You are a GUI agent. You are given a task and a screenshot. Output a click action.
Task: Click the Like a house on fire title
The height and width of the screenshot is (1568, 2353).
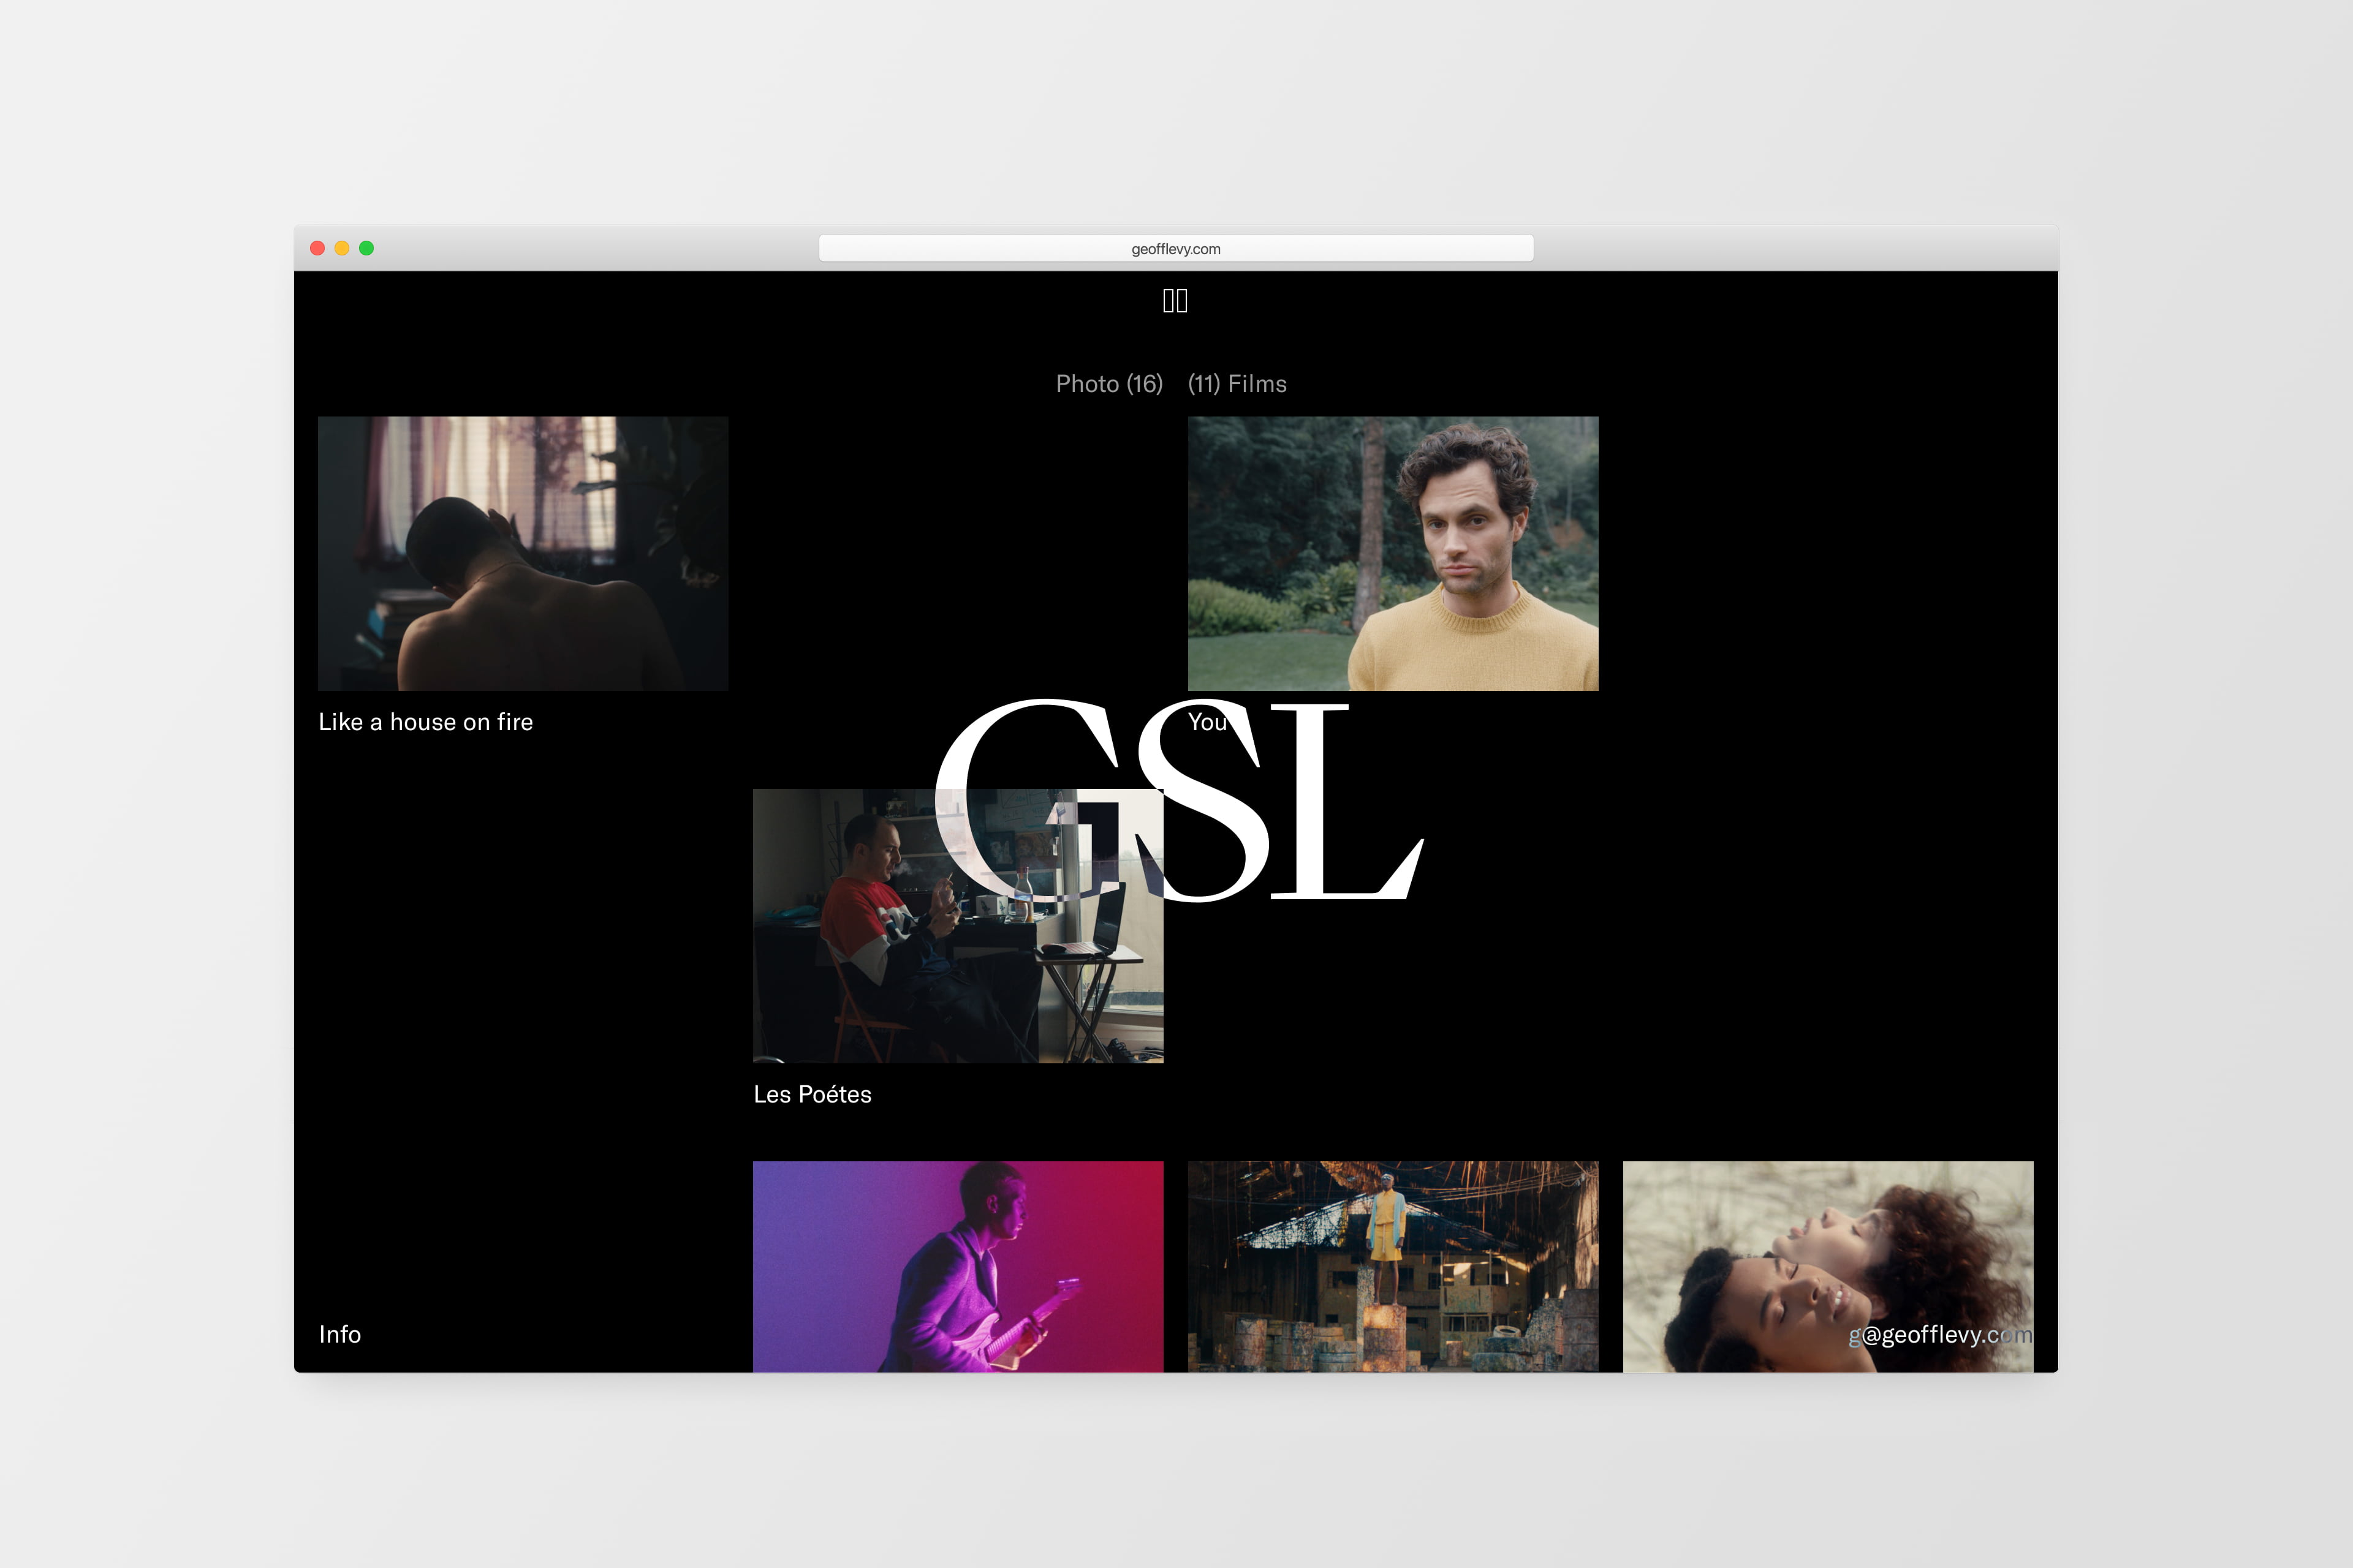click(x=425, y=722)
